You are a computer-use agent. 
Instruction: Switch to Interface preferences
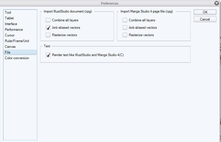pos(11,24)
